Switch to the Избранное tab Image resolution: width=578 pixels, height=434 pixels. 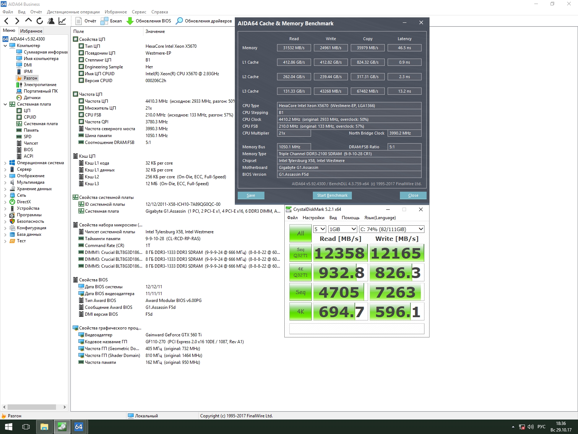coord(31,31)
